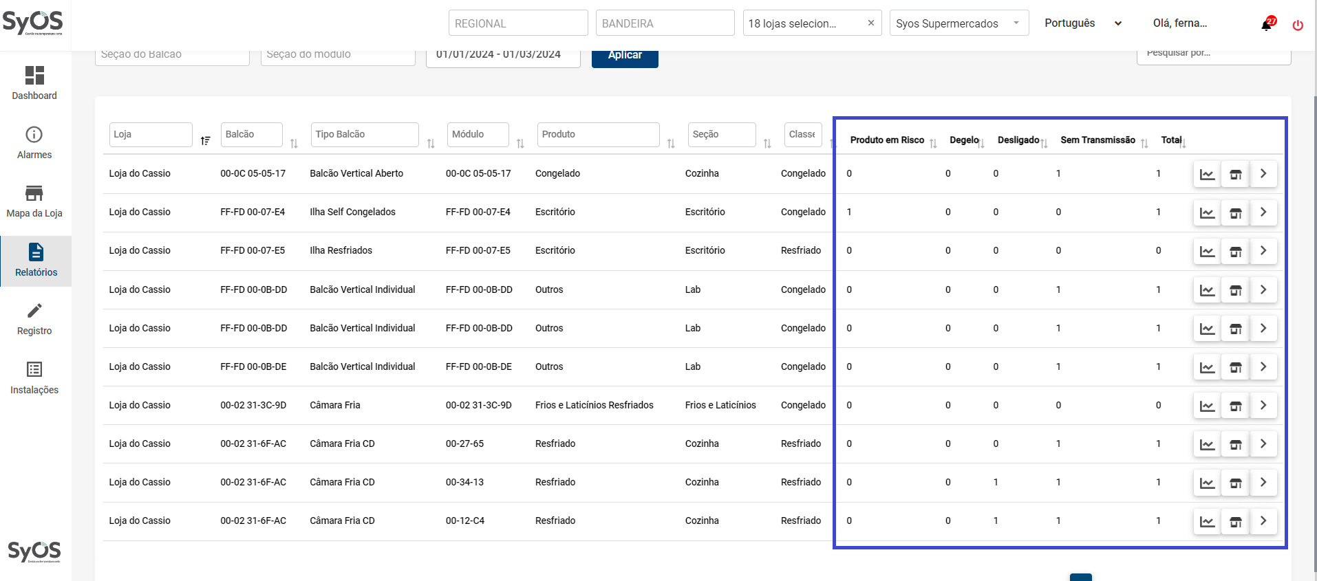Click store icon in module 00-12-C4 row

pos(1235,521)
